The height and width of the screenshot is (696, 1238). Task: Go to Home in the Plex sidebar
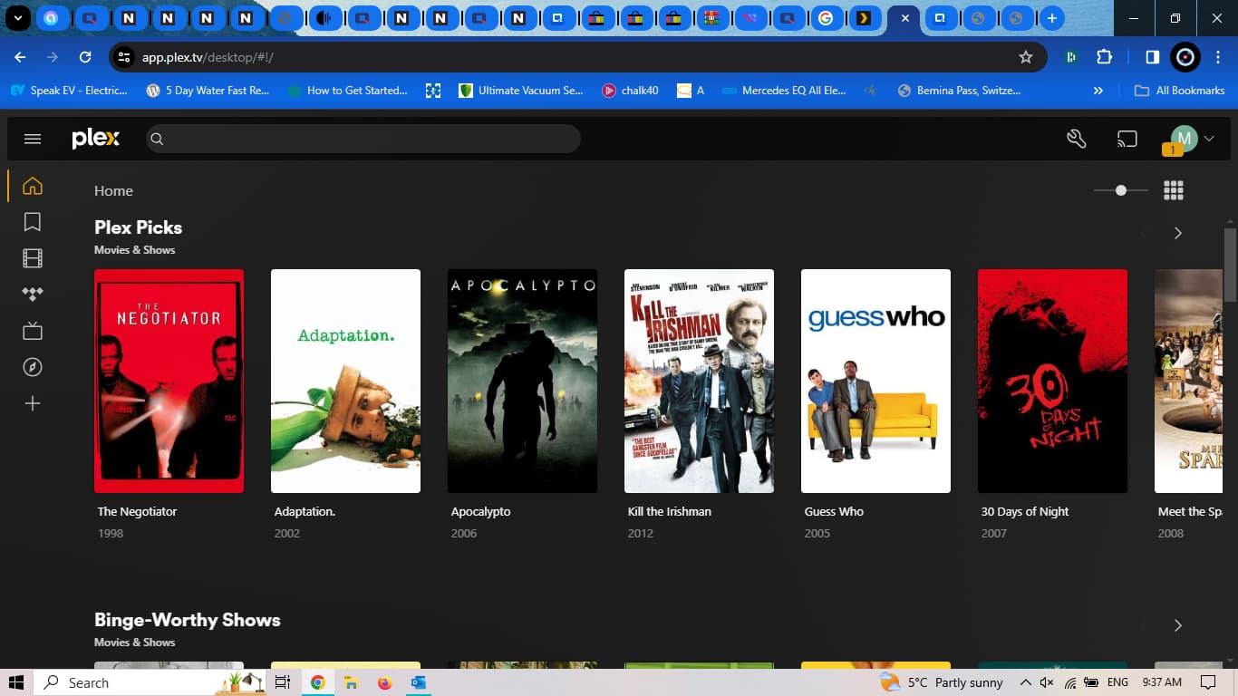(x=33, y=186)
